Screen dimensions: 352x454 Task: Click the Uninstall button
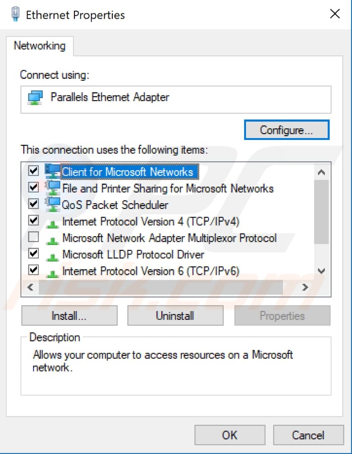tap(175, 315)
